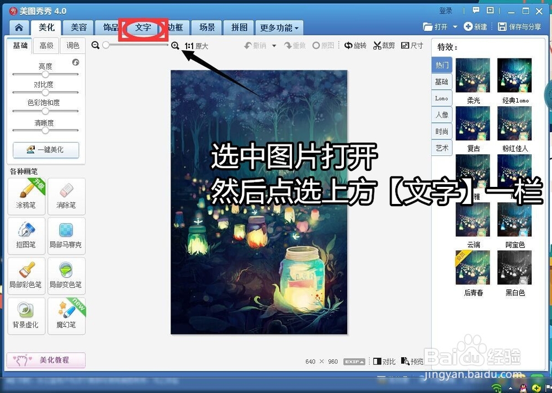Go to the home icon tab

point(19,28)
